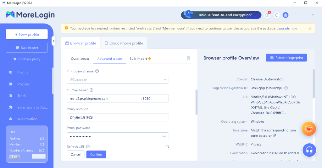Click the Proxies sidebar icon
Screen dimensions: 322x168
click(11, 84)
